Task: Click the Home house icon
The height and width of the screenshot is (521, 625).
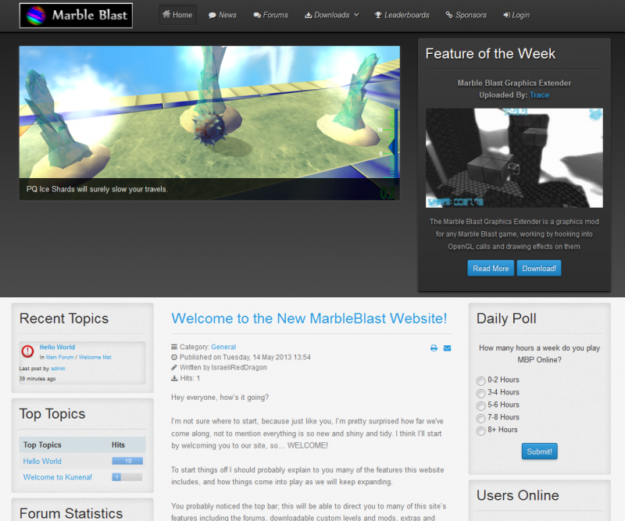Action: [x=166, y=14]
